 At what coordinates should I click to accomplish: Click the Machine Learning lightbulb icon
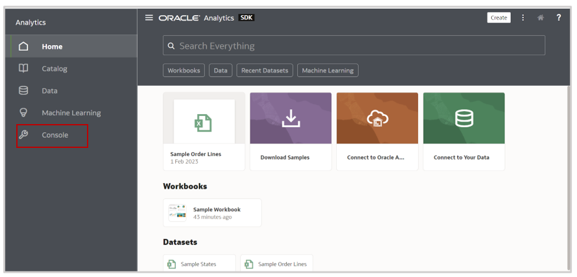pyautogui.click(x=24, y=113)
